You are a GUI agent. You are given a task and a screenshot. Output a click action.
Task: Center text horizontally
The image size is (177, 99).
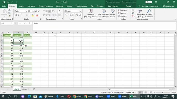pos(46,15)
